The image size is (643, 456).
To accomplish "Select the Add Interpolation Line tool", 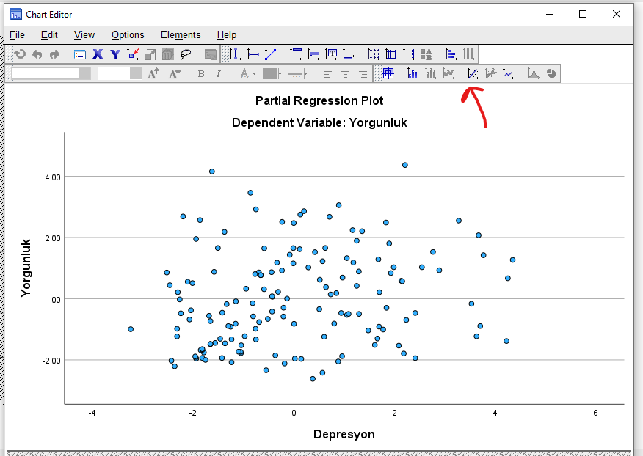I will (509, 73).
